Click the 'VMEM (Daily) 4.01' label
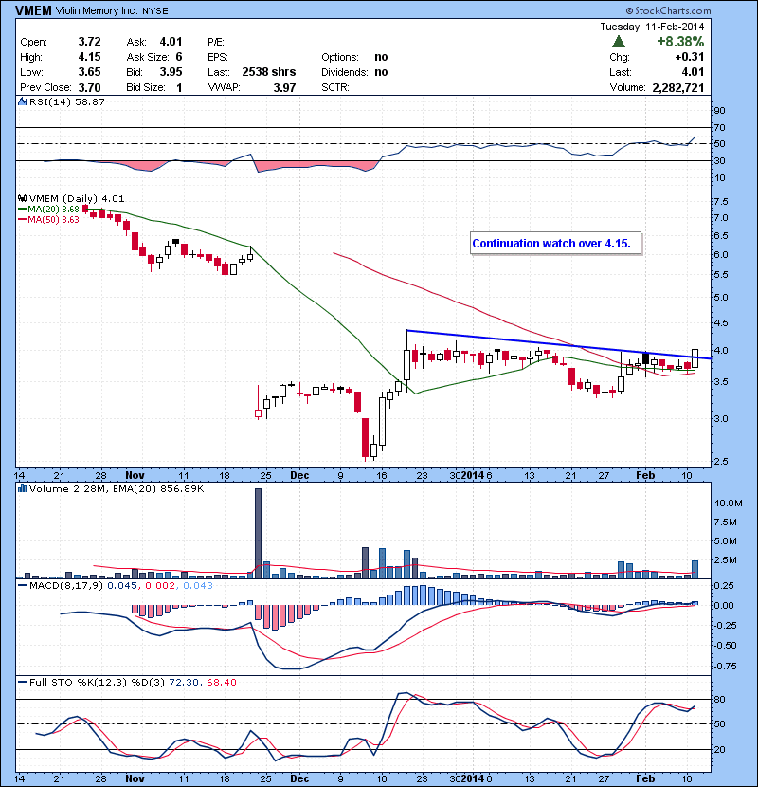Image resolution: width=758 pixels, height=787 pixels. (77, 199)
